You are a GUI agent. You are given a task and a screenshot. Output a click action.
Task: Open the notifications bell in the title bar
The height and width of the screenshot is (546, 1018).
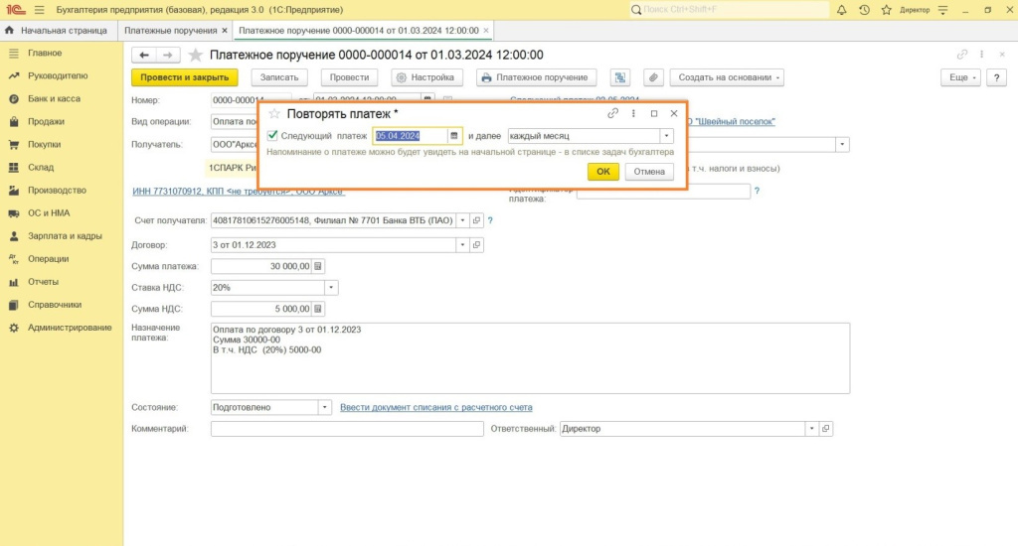tap(842, 9)
